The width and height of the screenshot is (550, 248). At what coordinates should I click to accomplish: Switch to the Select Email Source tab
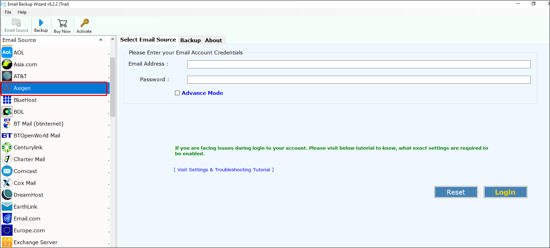(x=148, y=40)
